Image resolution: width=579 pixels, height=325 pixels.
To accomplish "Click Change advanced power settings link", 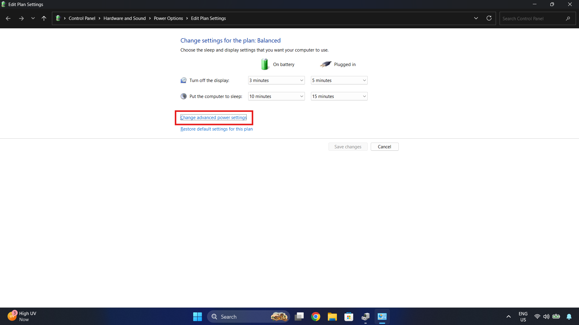I will point(213,118).
